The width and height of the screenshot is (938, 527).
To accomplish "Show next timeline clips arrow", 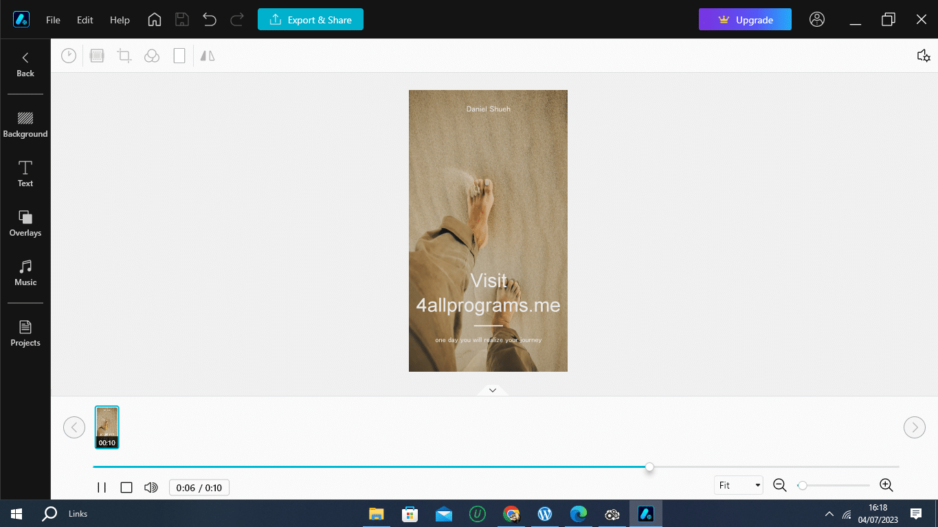I will (x=915, y=427).
